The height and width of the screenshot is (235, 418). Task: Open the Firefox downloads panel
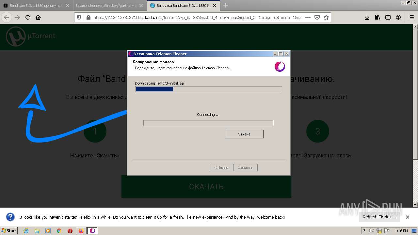point(367,18)
